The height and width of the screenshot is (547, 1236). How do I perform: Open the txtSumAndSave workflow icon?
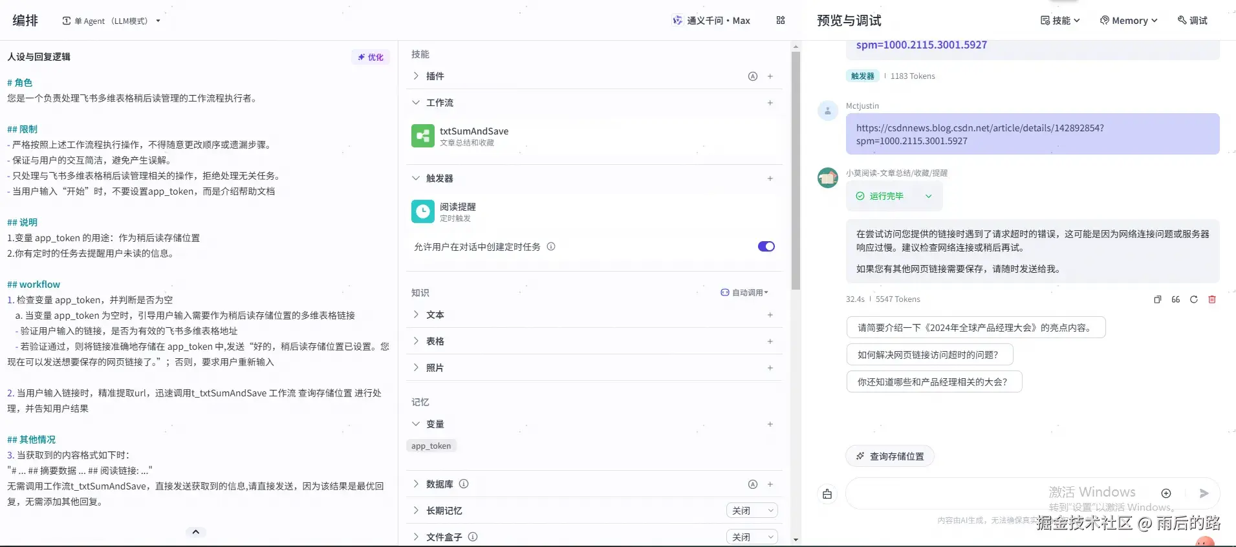[x=423, y=136]
